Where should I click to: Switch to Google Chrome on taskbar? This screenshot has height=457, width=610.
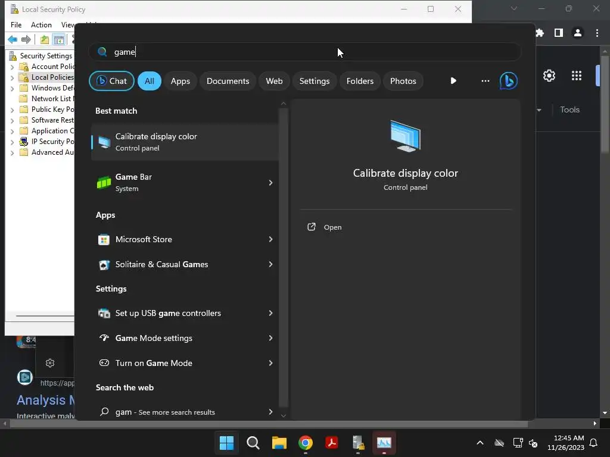[x=306, y=443]
